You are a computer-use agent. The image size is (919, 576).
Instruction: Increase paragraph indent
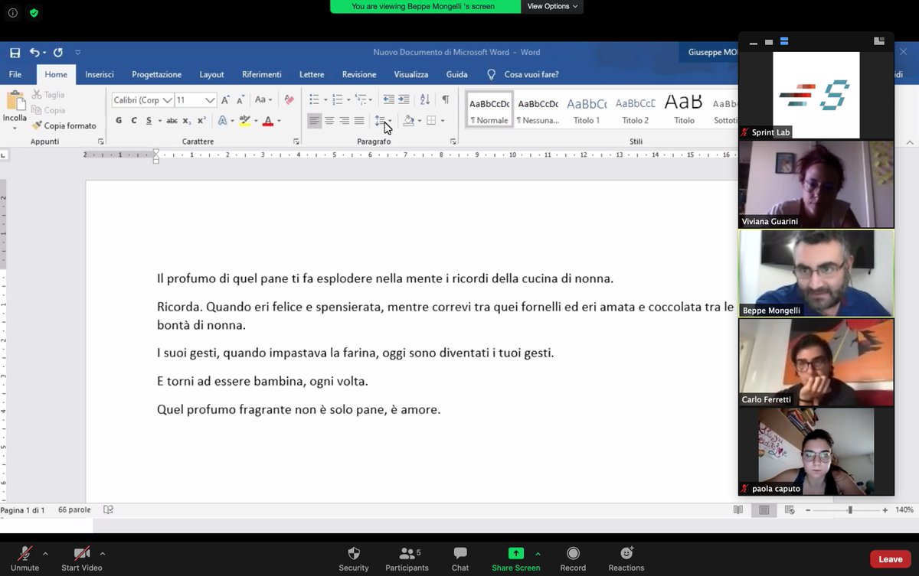404,100
